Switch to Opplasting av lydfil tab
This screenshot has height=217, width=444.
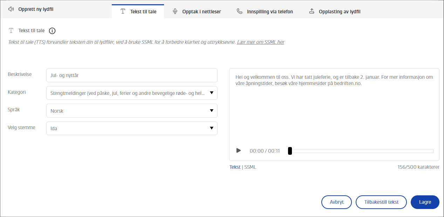point(335,12)
